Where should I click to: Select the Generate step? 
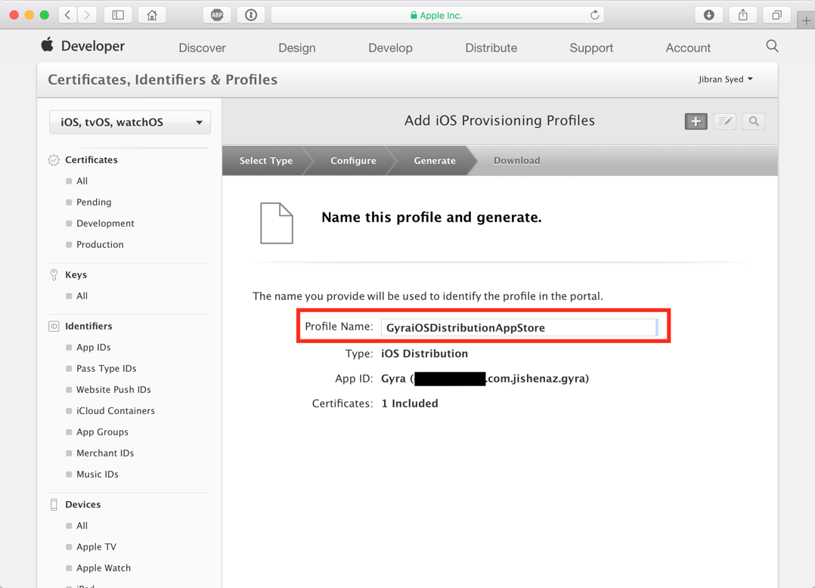[435, 160]
